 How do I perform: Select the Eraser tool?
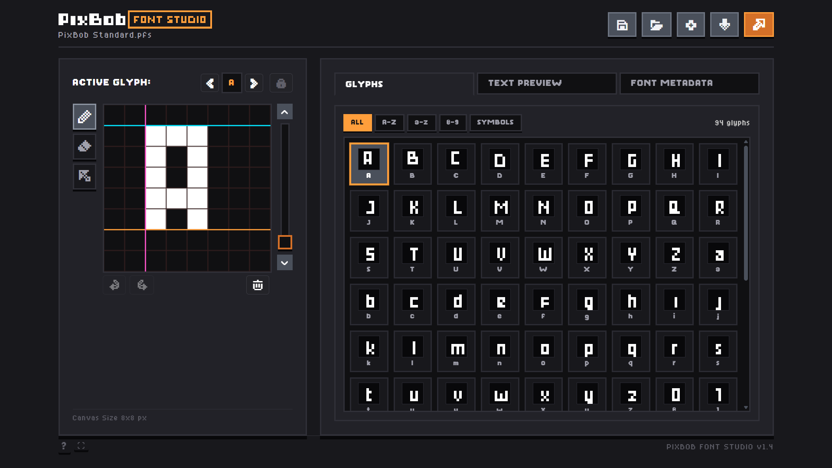pyautogui.click(x=85, y=146)
